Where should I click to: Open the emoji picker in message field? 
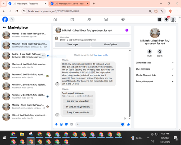click(123, 124)
